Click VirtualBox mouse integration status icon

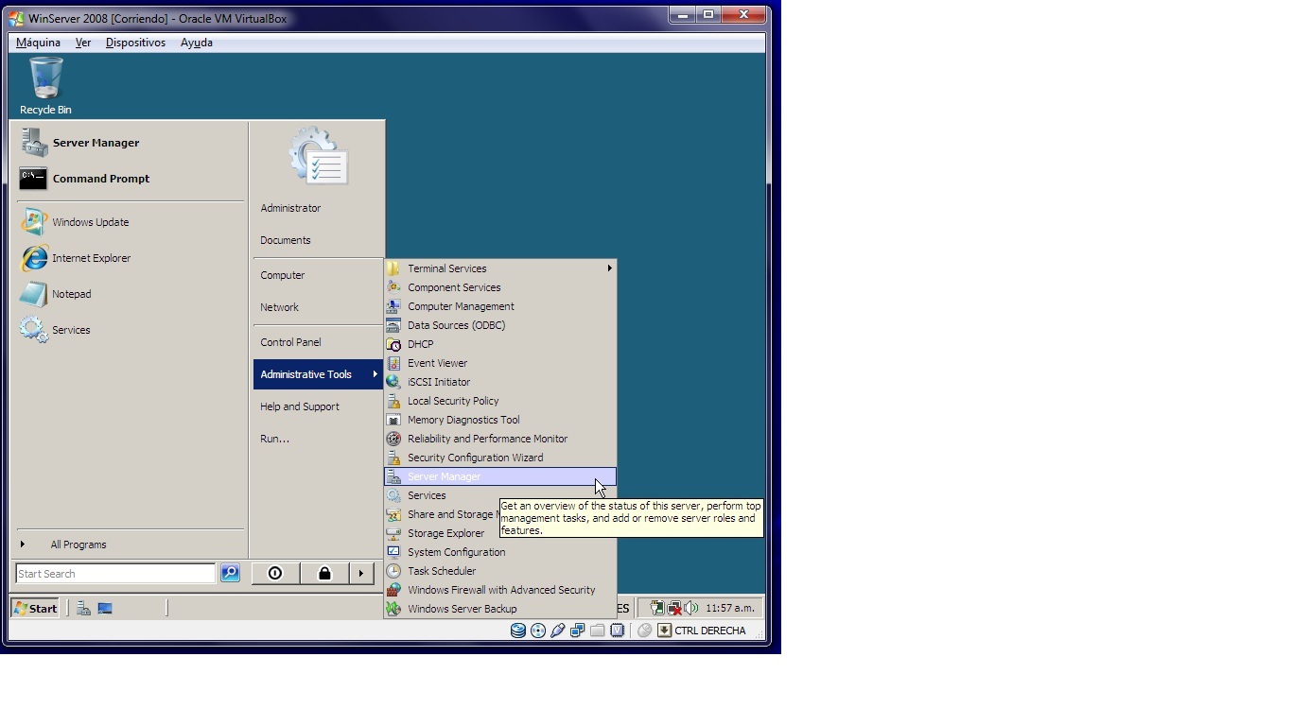[x=644, y=631]
